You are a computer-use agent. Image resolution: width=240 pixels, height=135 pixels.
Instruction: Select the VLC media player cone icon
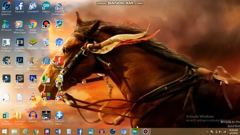pyautogui.click(x=33, y=99)
